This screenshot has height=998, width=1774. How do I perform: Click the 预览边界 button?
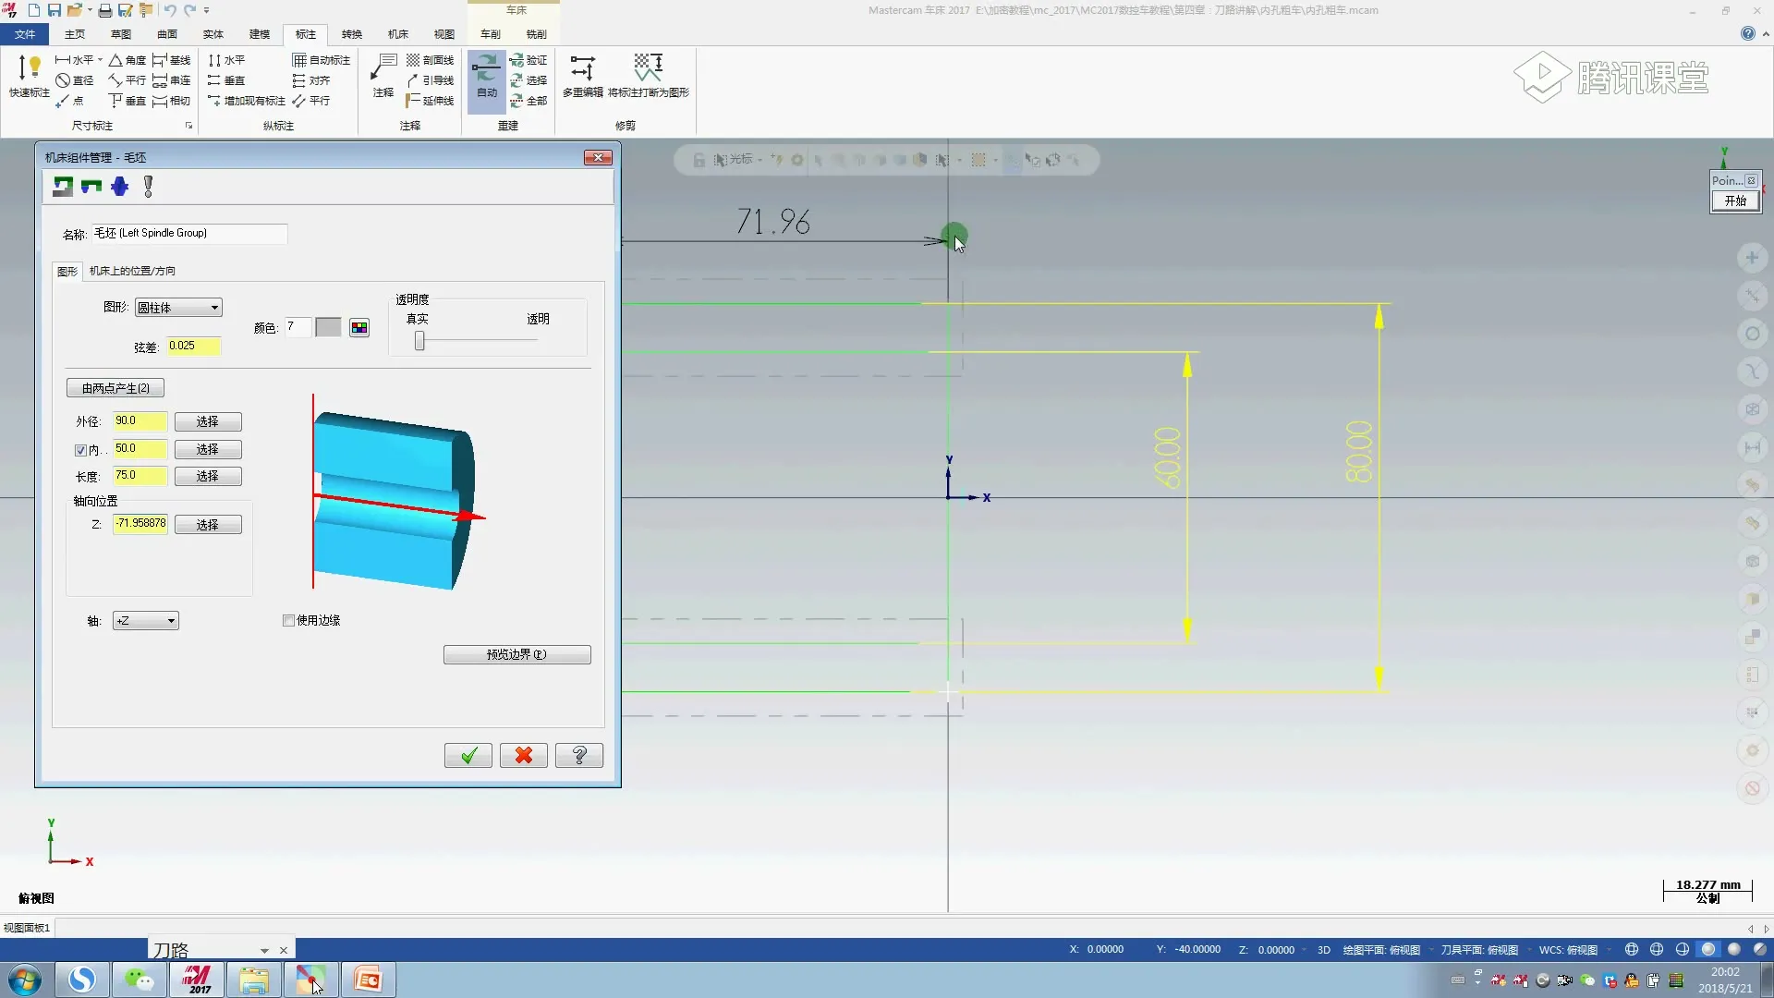tap(516, 654)
